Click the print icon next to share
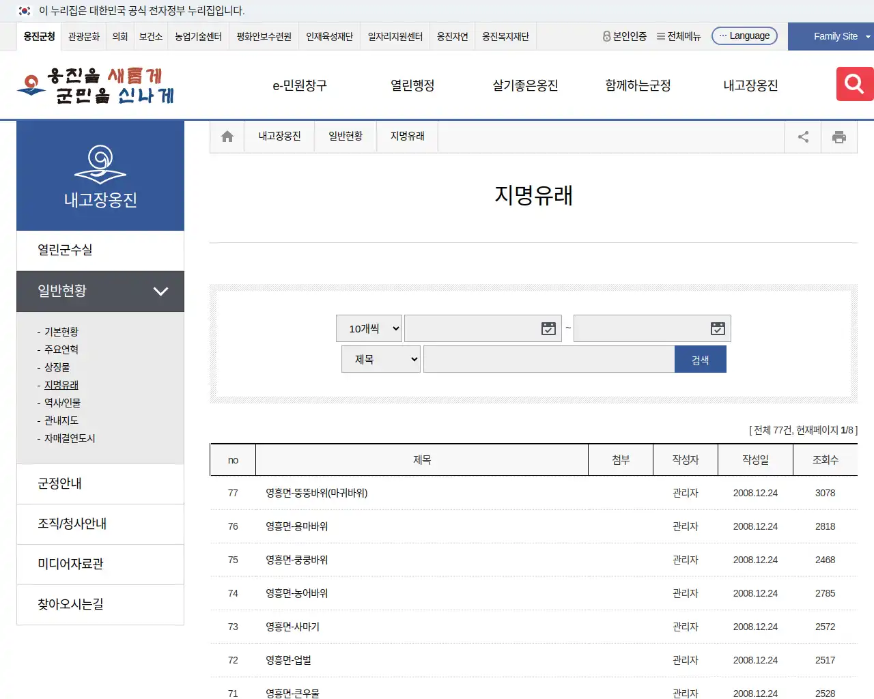Screen dimensions: 874x699 pos(839,136)
